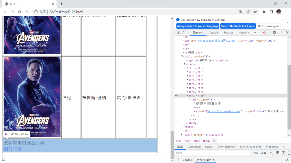
Task: Switch to the Elements tab
Action: click(x=198, y=33)
